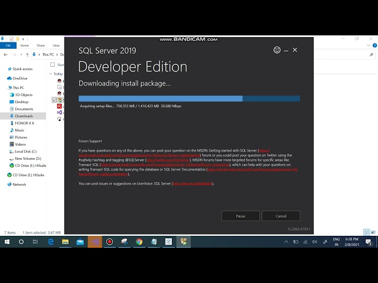Open OneDrive in navigation pane
The height and width of the screenshot is (283, 378).
pos(19,78)
